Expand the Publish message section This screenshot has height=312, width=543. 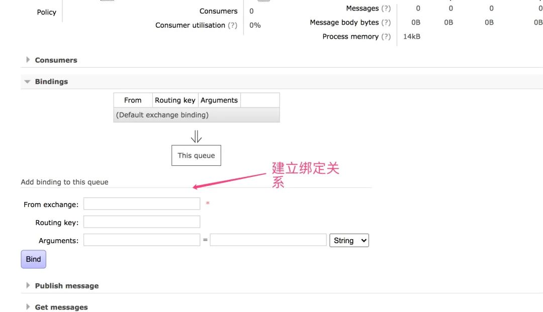pyautogui.click(x=66, y=286)
